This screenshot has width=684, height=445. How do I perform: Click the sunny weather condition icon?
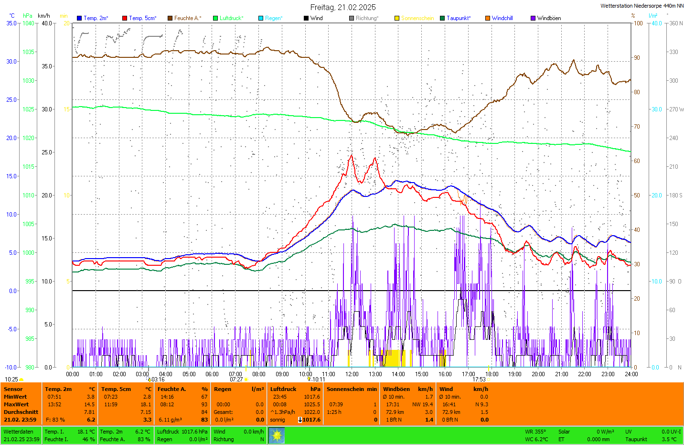point(277,435)
